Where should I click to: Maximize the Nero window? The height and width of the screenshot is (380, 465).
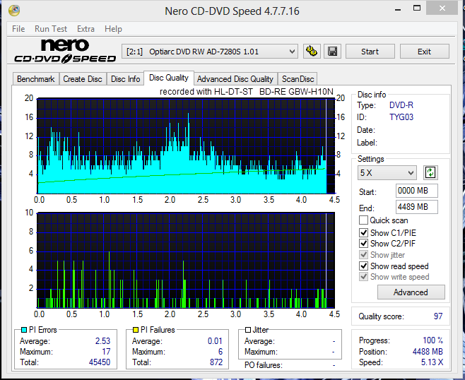(417, 8)
